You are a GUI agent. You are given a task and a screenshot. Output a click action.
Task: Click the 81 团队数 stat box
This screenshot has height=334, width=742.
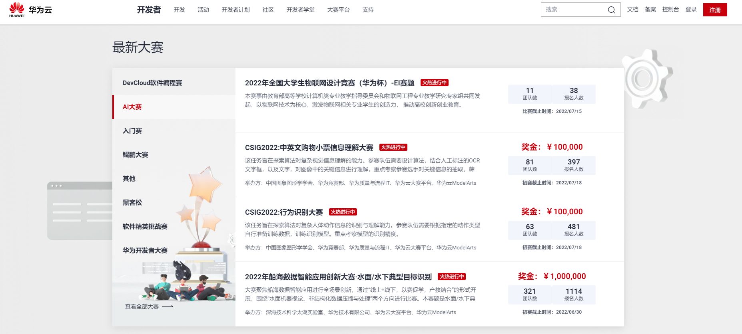pos(530,166)
